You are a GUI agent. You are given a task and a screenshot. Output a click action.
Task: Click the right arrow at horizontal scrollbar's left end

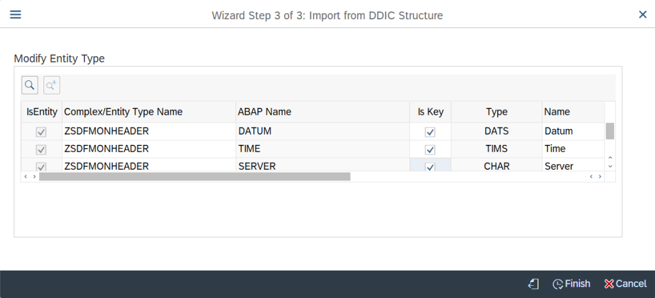[35, 177]
